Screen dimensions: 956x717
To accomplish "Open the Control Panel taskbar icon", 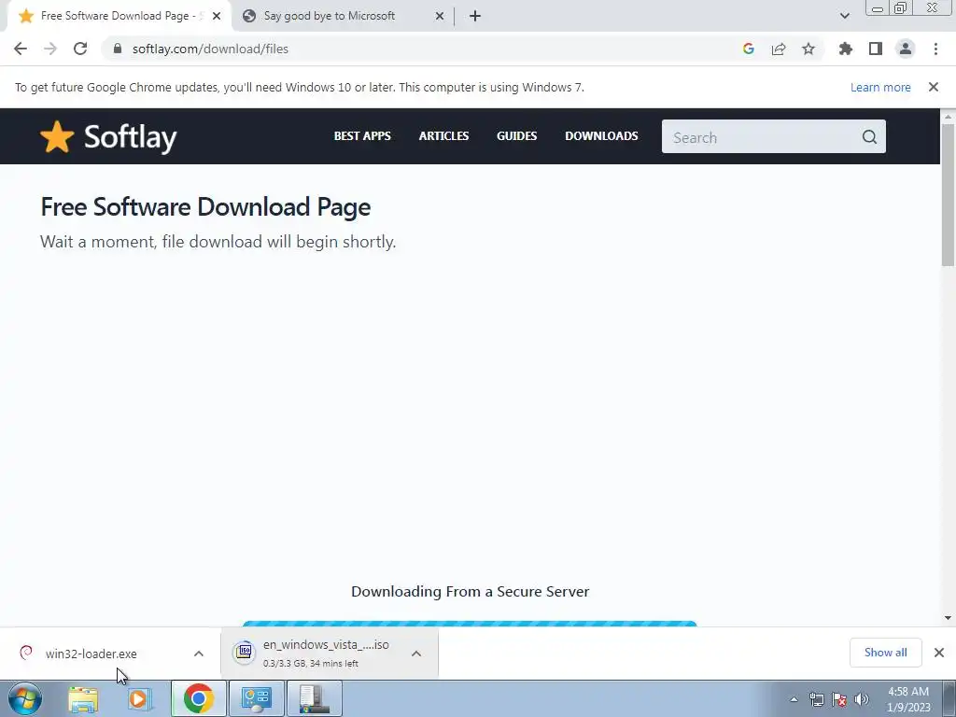I will click(x=256, y=698).
